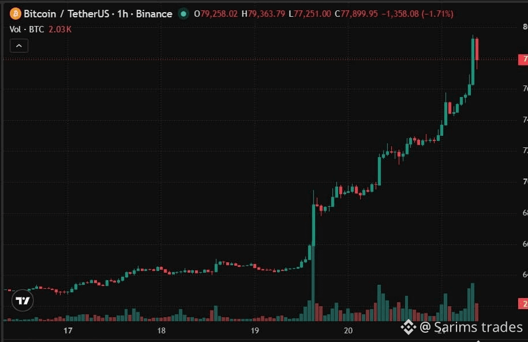528x342 pixels.
Task: Click the red current price tag on price axis
Action: point(523,60)
